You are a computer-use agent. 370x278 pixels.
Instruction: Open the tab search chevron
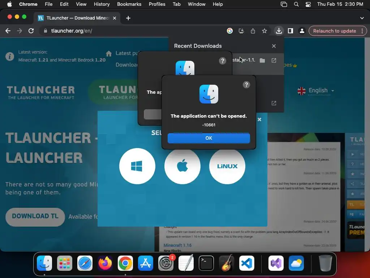(362, 18)
